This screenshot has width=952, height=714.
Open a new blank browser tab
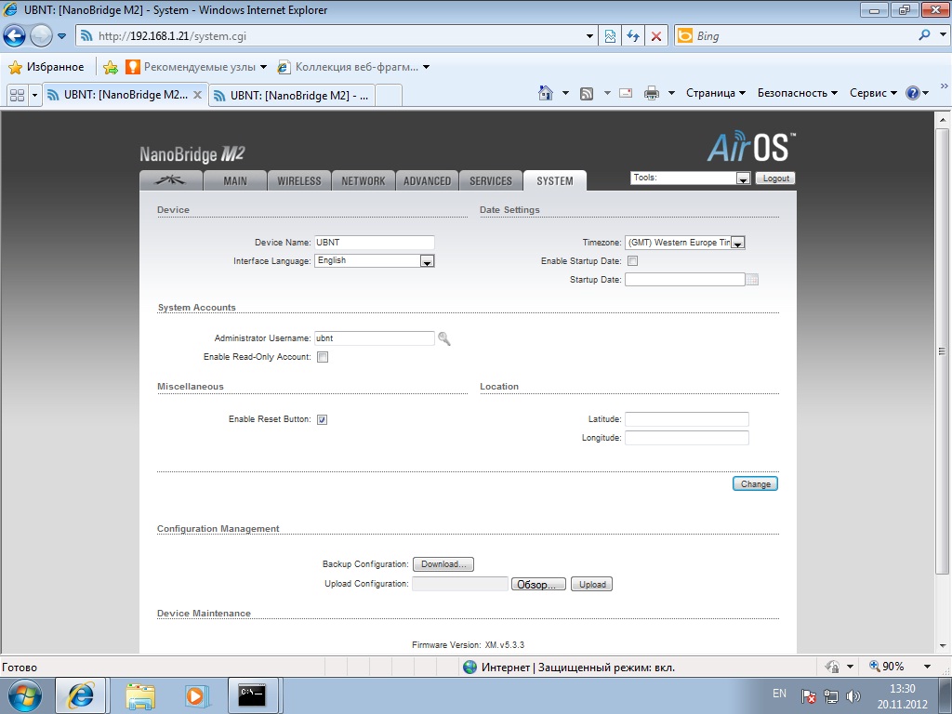pyautogui.click(x=389, y=96)
